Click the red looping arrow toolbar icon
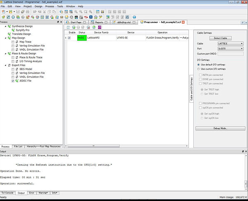The image size is (248, 201). pyautogui.click(x=86, y=17)
